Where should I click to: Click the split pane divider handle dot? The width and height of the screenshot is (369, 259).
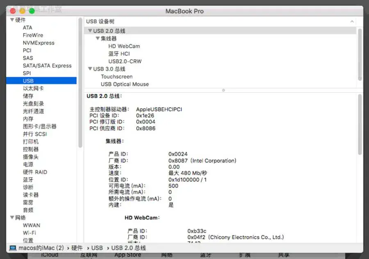[x=223, y=90]
